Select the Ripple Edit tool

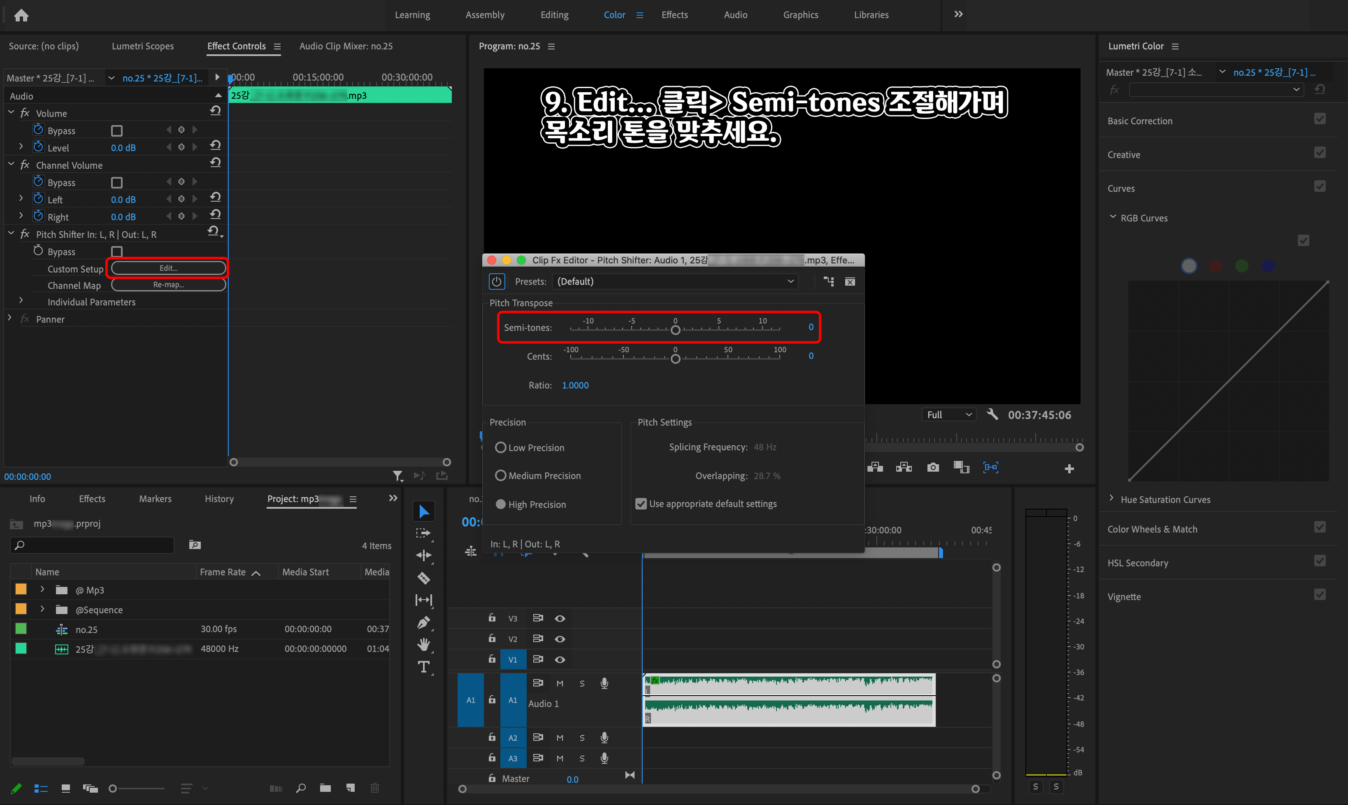click(423, 556)
